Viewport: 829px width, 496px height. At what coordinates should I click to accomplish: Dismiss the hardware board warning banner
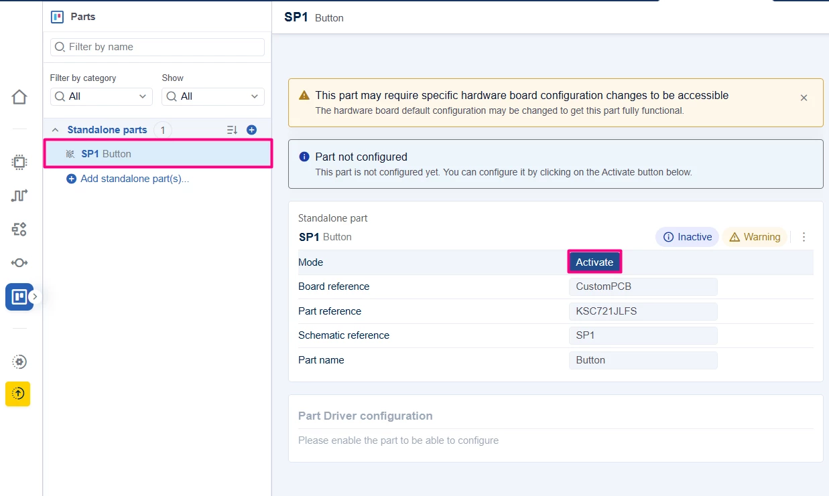[x=804, y=98]
